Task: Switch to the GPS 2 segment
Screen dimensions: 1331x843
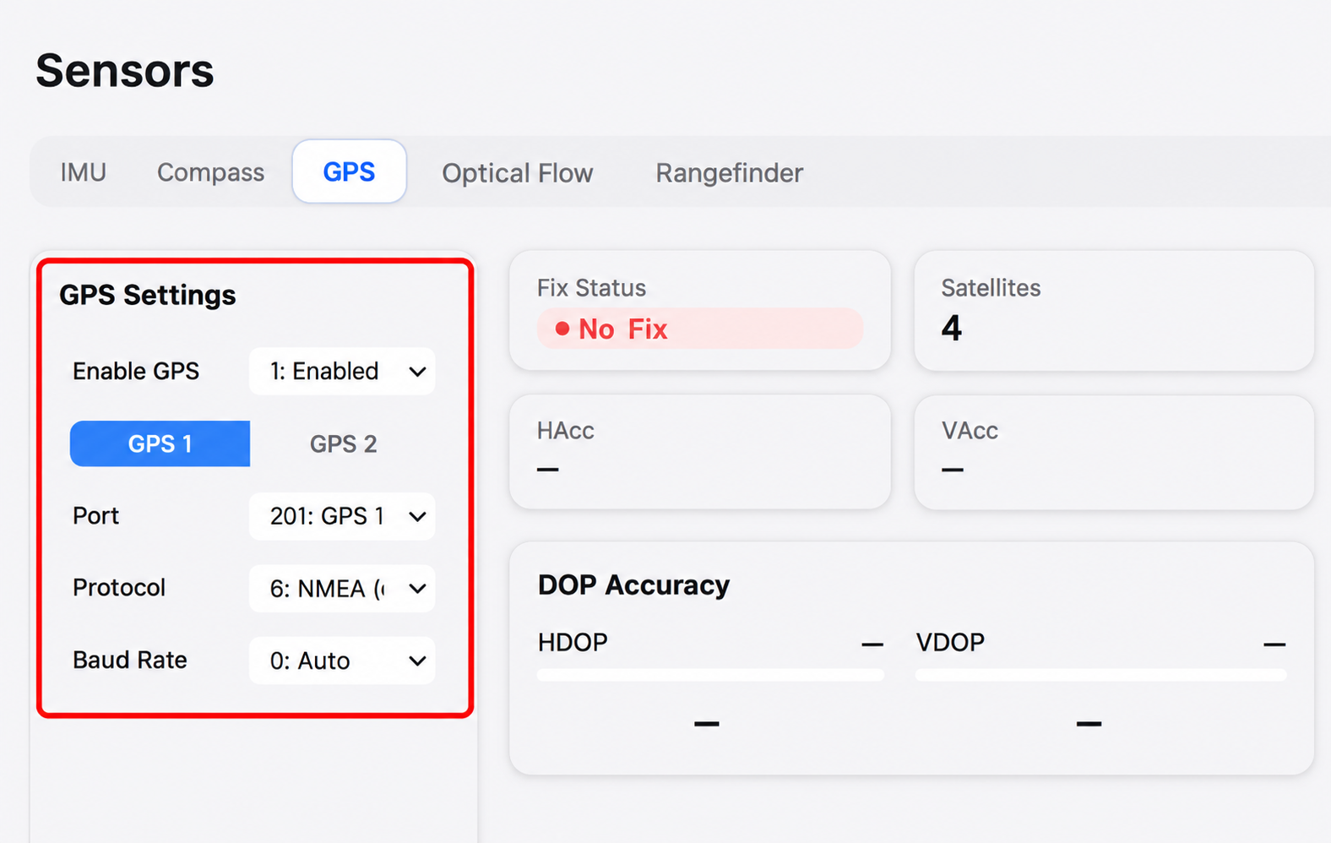Action: pyautogui.click(x=343, y=443)
